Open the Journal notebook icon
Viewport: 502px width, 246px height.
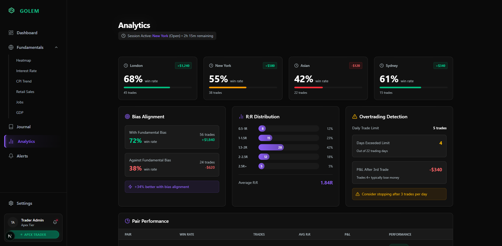11,127
